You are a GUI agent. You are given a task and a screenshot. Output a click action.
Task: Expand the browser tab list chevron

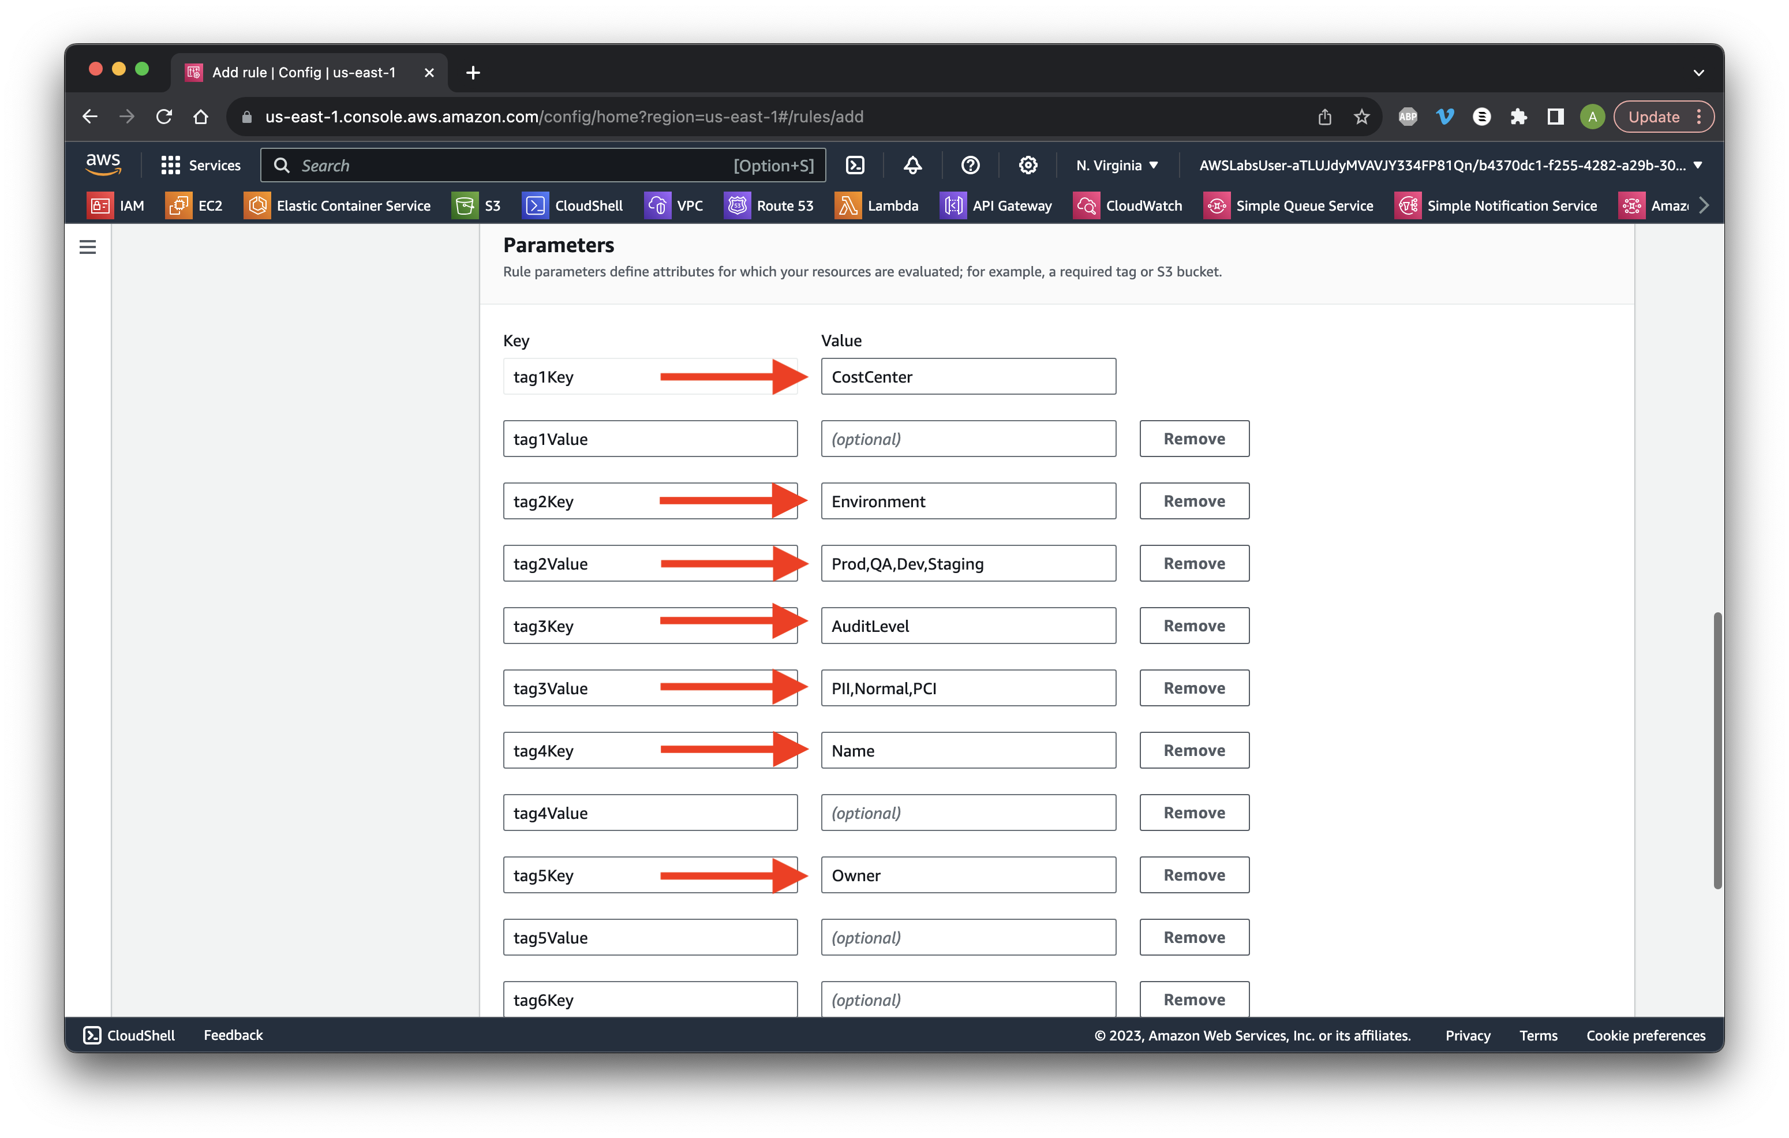1698,72
